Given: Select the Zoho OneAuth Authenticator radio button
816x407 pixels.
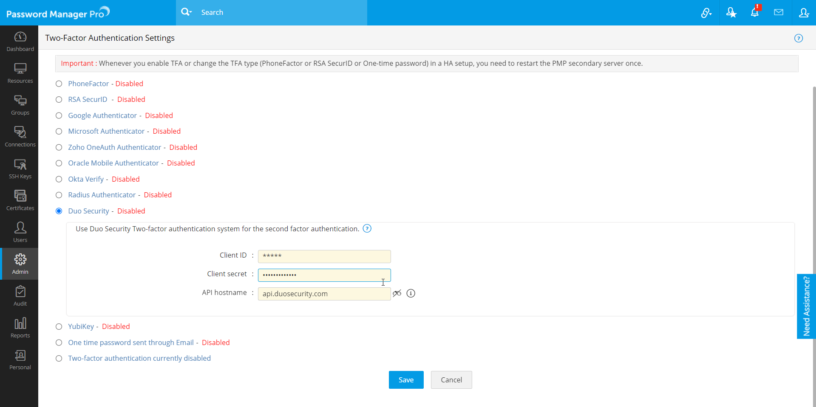Looking at the screenshot, I should point(59,148).
